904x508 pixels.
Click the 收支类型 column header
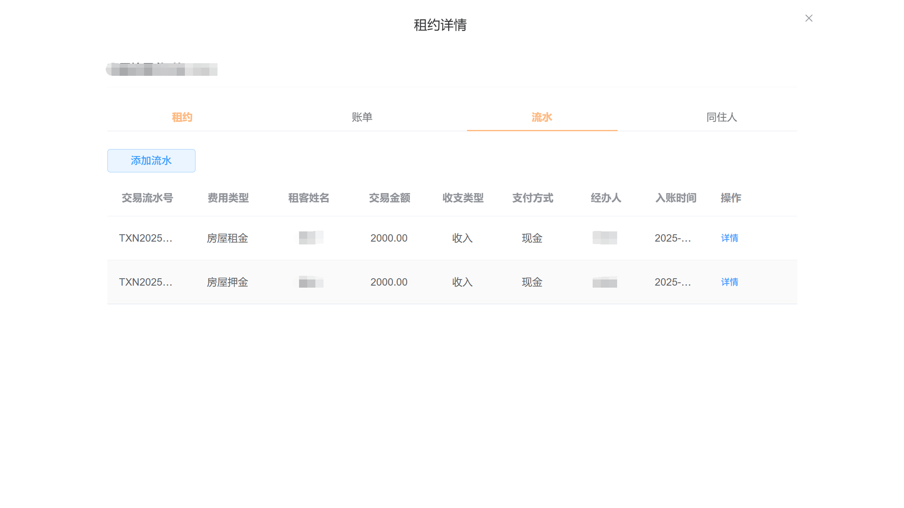463,198
